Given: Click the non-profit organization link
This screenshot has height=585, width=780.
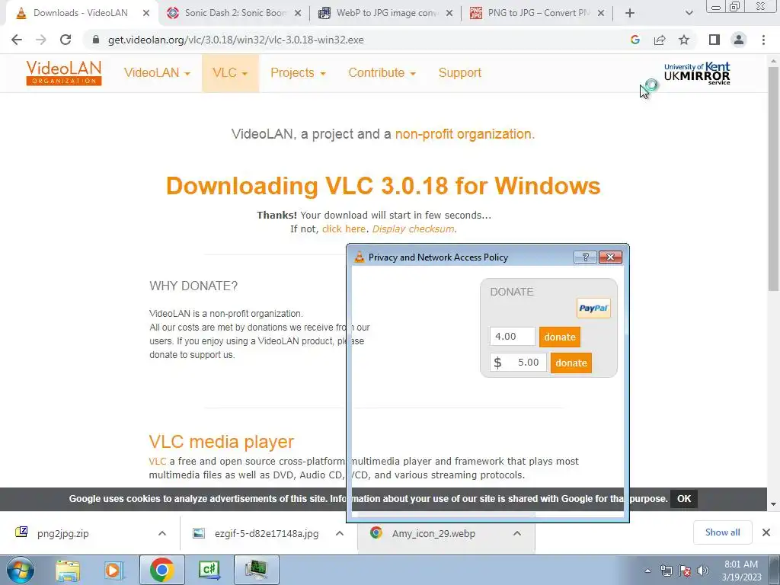Looking at the screenshot, I should pos(463,134).
